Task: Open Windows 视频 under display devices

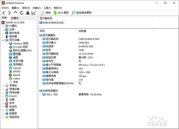Action: [x=18, y=44]
